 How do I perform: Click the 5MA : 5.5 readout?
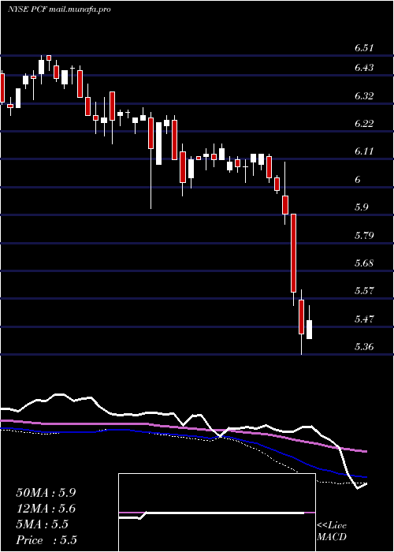[x=43, y=524]
